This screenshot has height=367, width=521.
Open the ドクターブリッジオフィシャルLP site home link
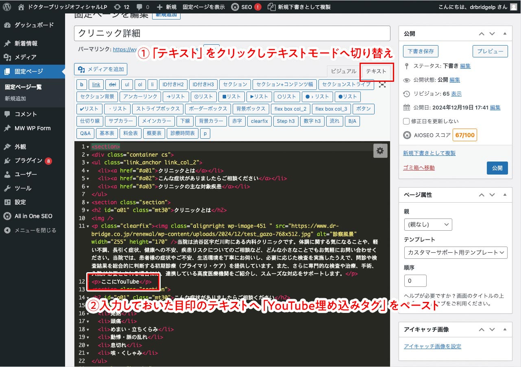[x=63, y=7]
